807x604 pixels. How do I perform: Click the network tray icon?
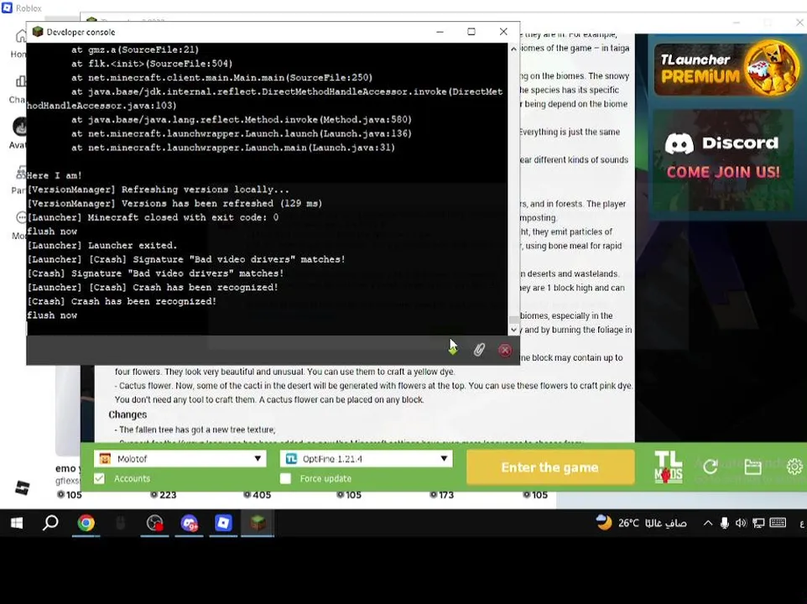click(x=758, y=523)
